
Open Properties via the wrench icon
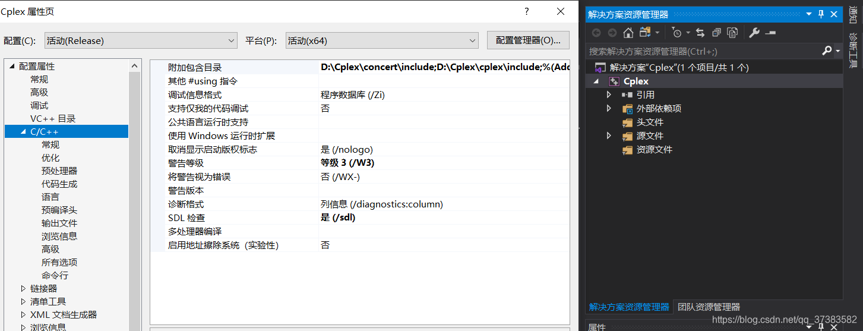click(754, 33)
